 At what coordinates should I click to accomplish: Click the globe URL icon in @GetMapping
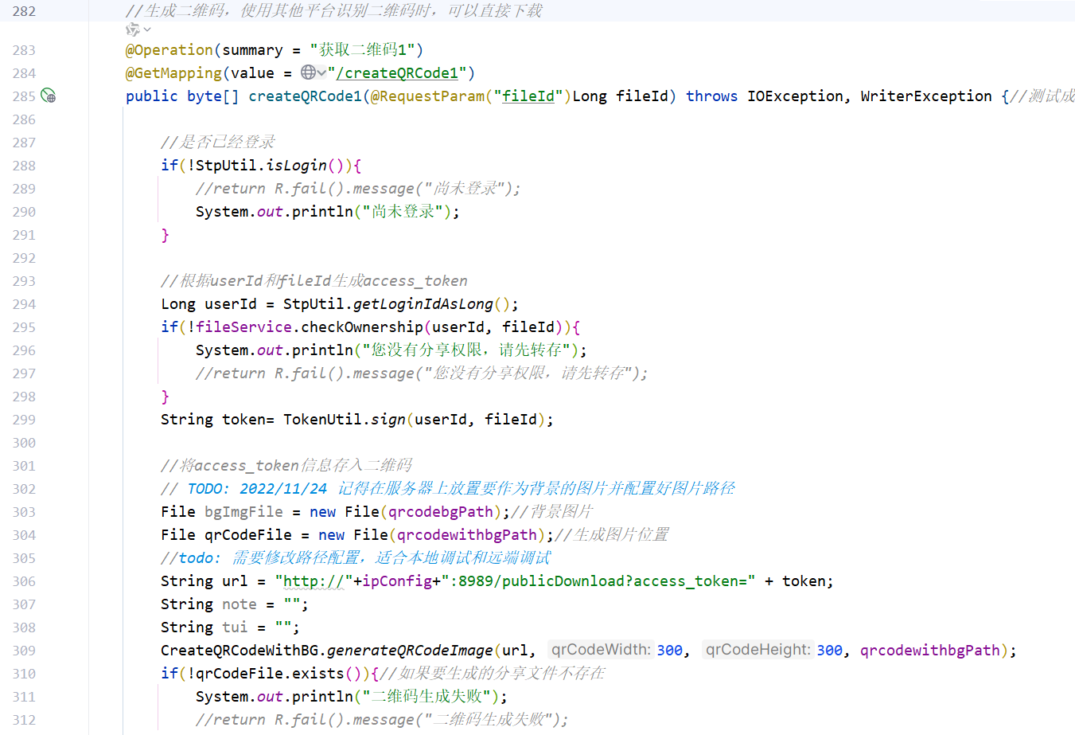tap(308, 72)
